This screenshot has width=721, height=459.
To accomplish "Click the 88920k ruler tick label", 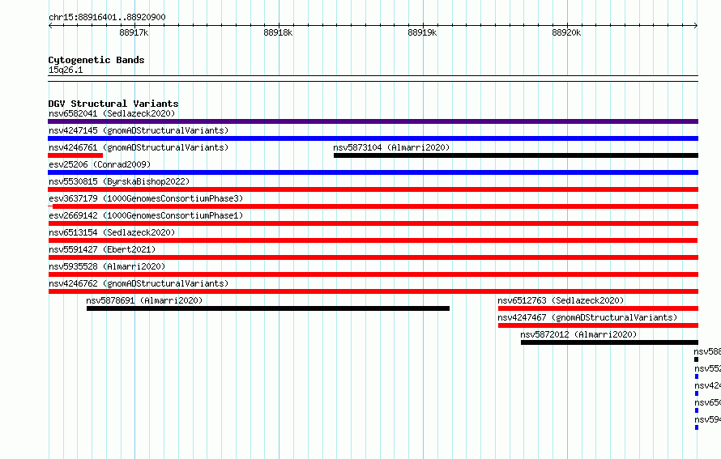I will click(x=566, y=32).
